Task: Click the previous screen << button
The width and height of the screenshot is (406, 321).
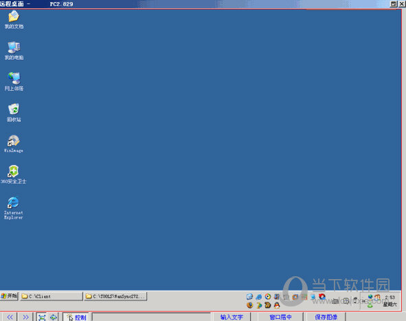Action: click(10, 317)
